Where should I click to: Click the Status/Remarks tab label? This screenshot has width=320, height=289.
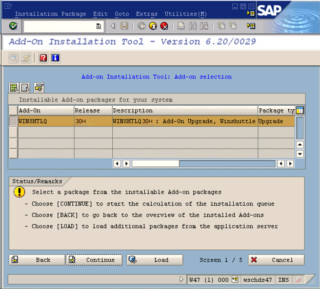[37, 181]
